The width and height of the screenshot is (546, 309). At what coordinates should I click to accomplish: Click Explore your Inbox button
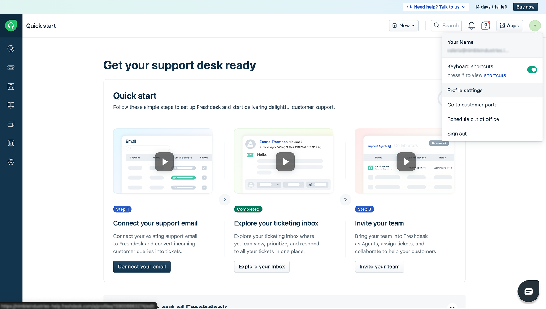pos(262,267)
